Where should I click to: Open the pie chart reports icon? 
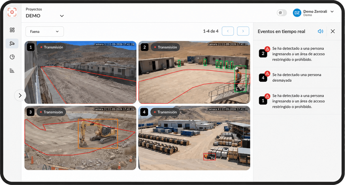[12, 57]
